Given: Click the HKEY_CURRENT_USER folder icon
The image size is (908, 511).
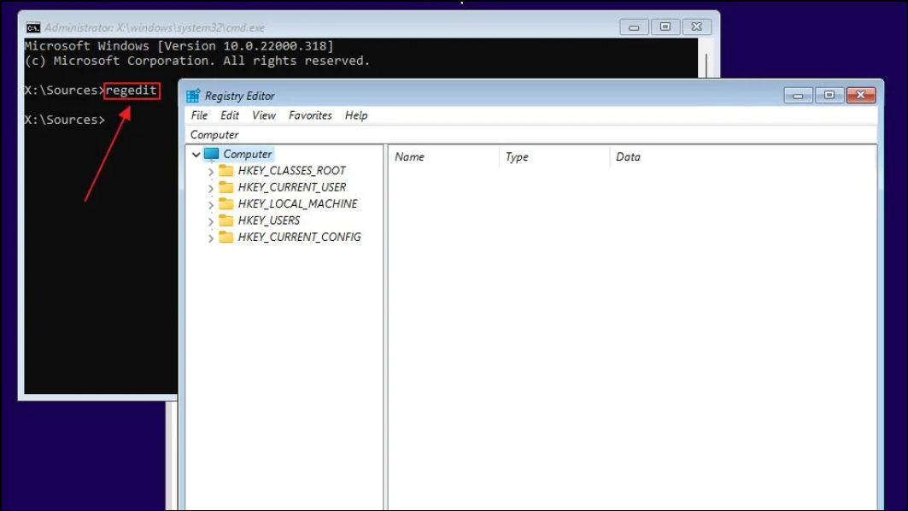Looking at the screenshot, I should point(226,186).
